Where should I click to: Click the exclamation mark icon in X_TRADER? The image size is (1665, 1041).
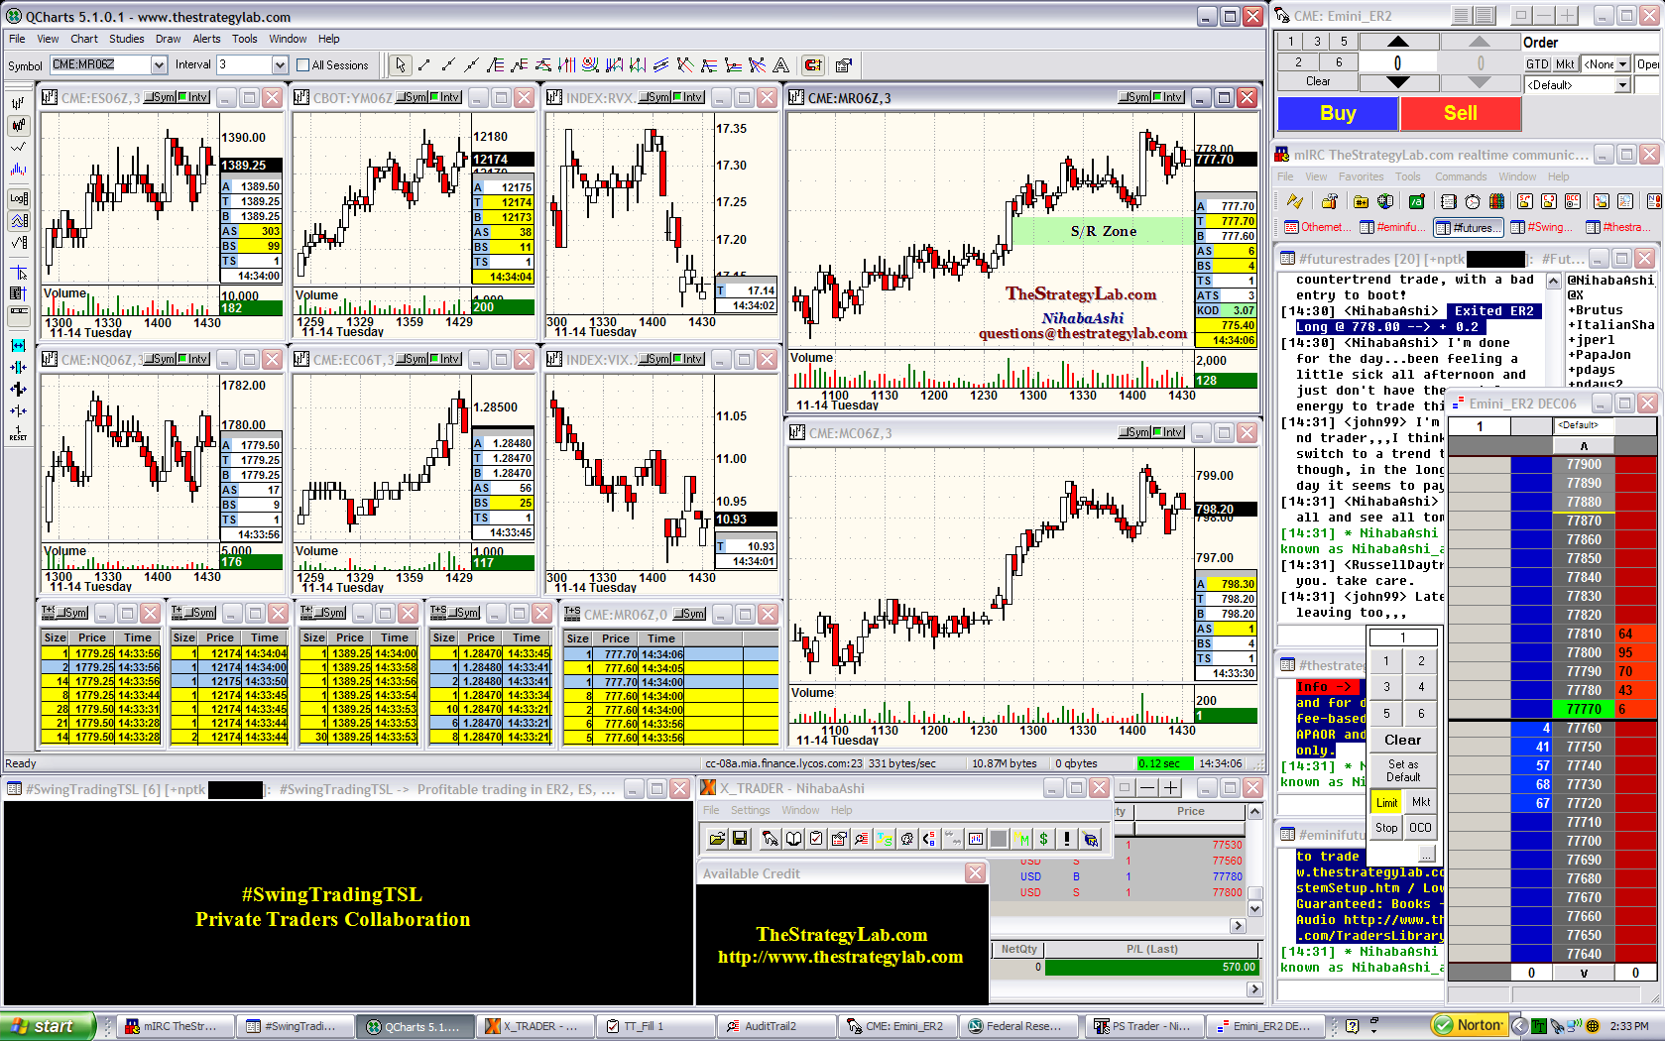(x=1067, y=839)
